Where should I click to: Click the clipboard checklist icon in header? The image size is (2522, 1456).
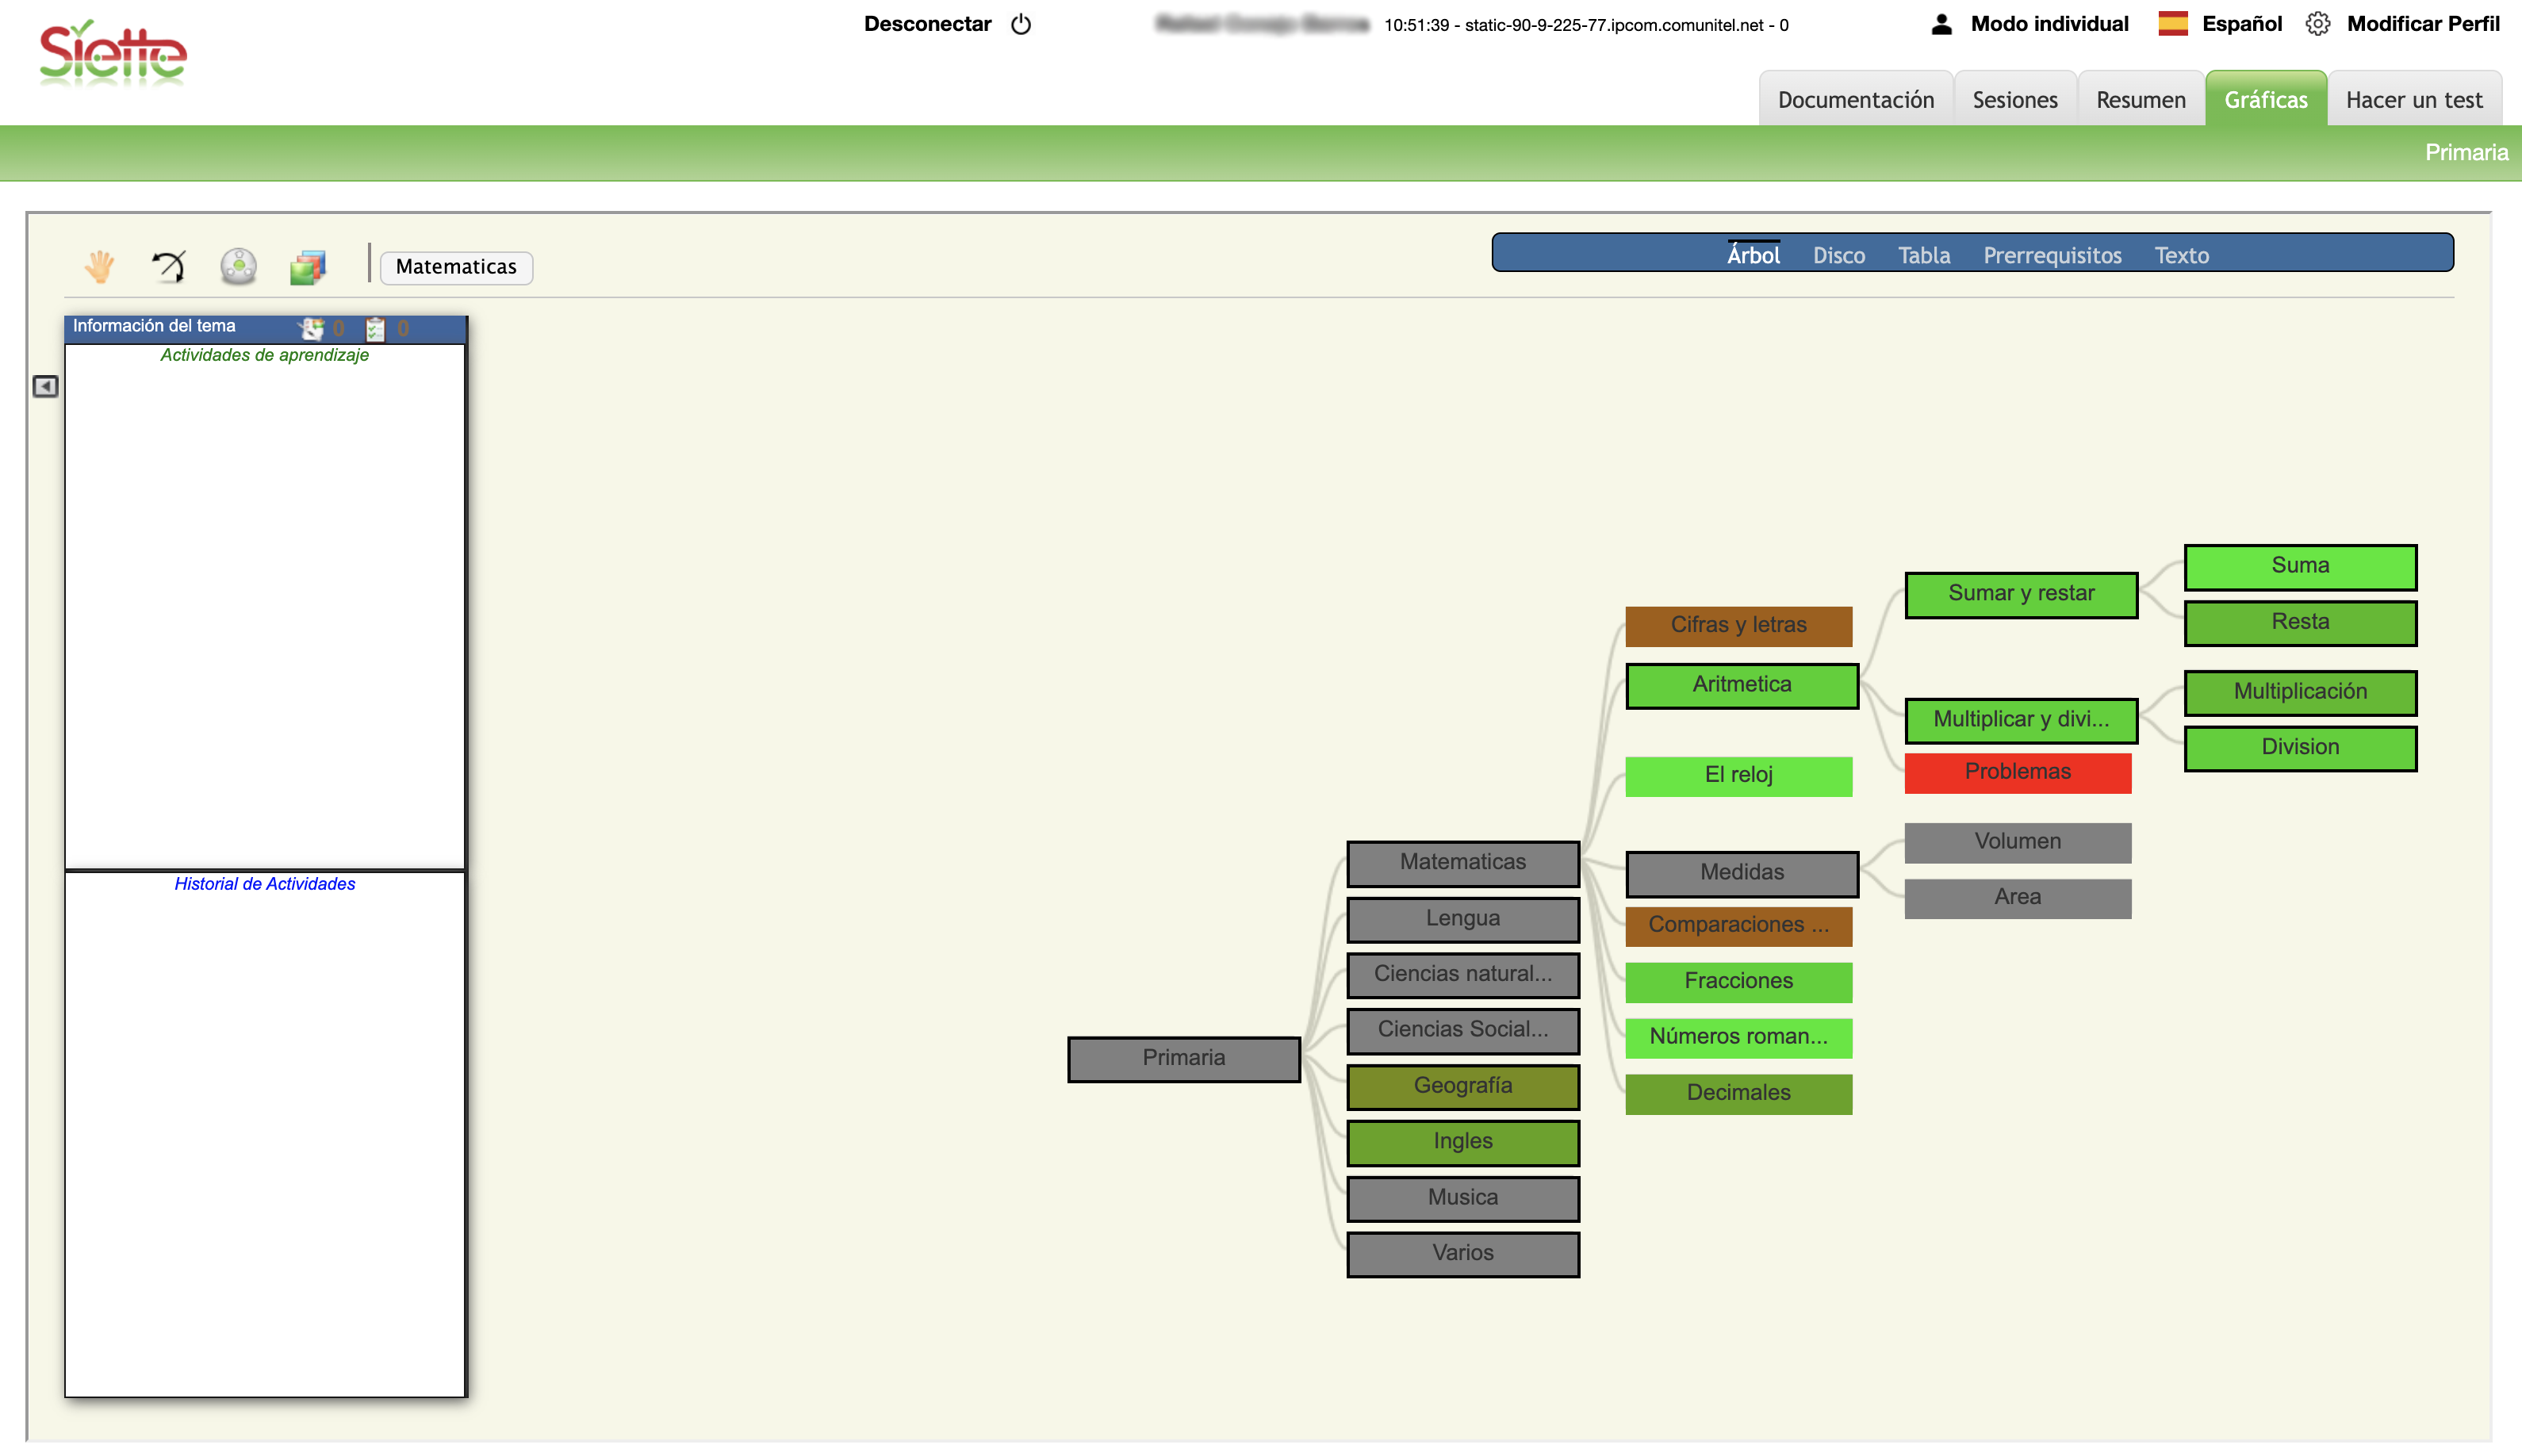pos(375,328)
